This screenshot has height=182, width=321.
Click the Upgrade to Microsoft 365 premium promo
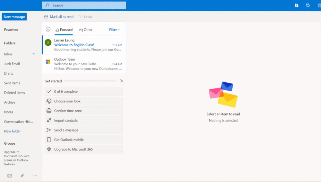[x=17, y=158]
